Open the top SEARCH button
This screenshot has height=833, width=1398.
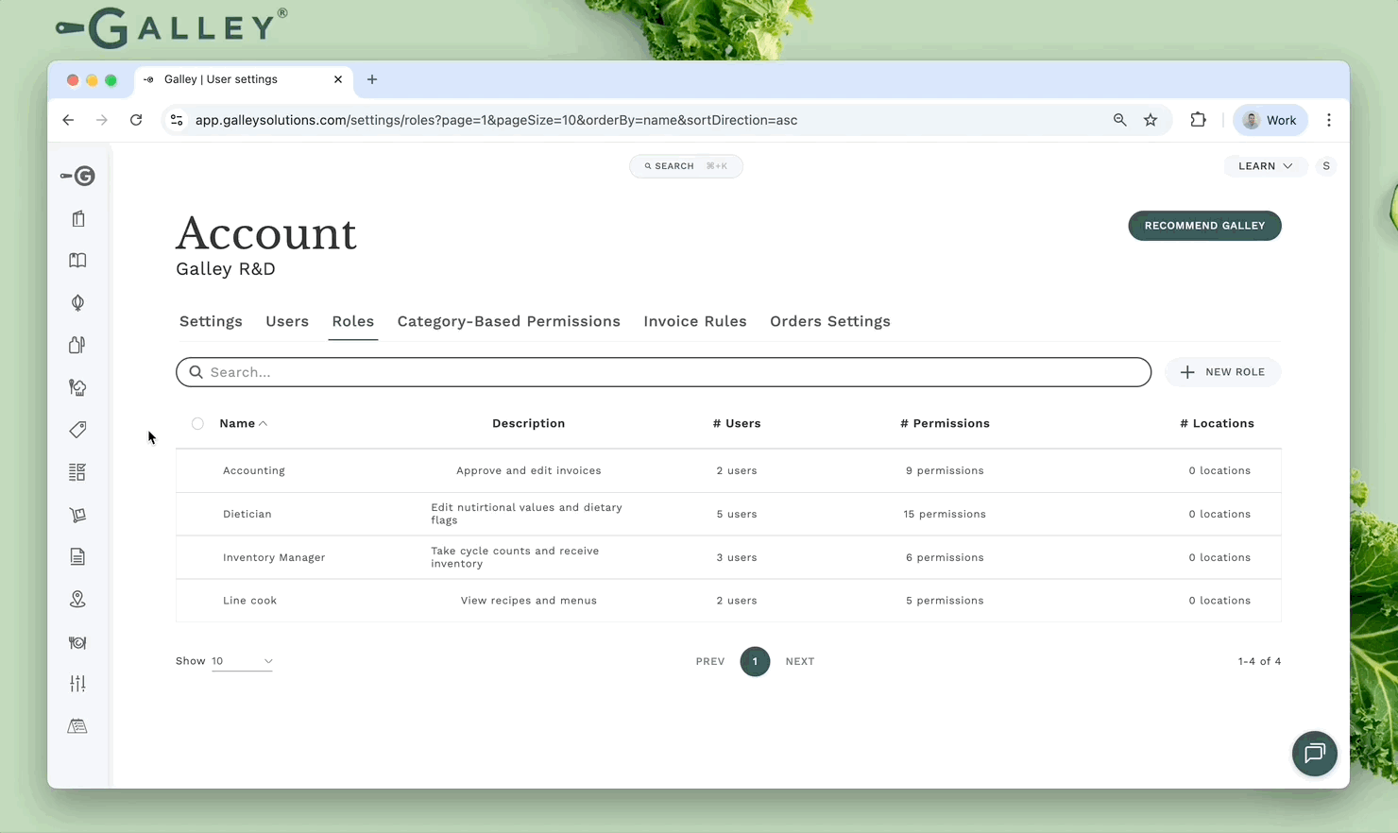(686, 166)
